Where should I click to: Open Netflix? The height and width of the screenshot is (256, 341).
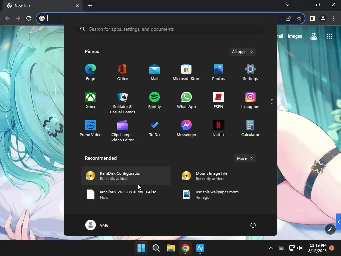point(218,128)
